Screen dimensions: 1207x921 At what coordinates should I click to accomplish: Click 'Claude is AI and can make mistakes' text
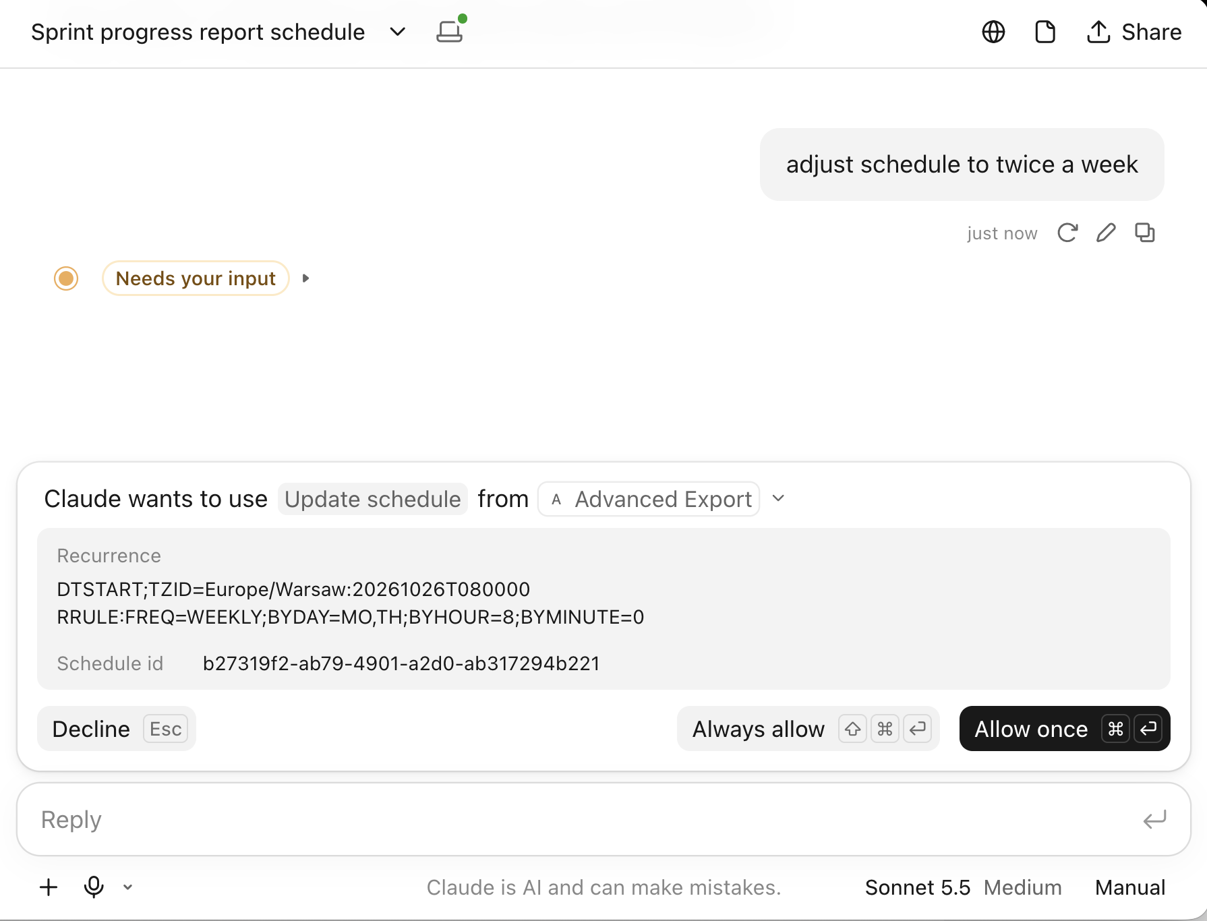point(603,887)
